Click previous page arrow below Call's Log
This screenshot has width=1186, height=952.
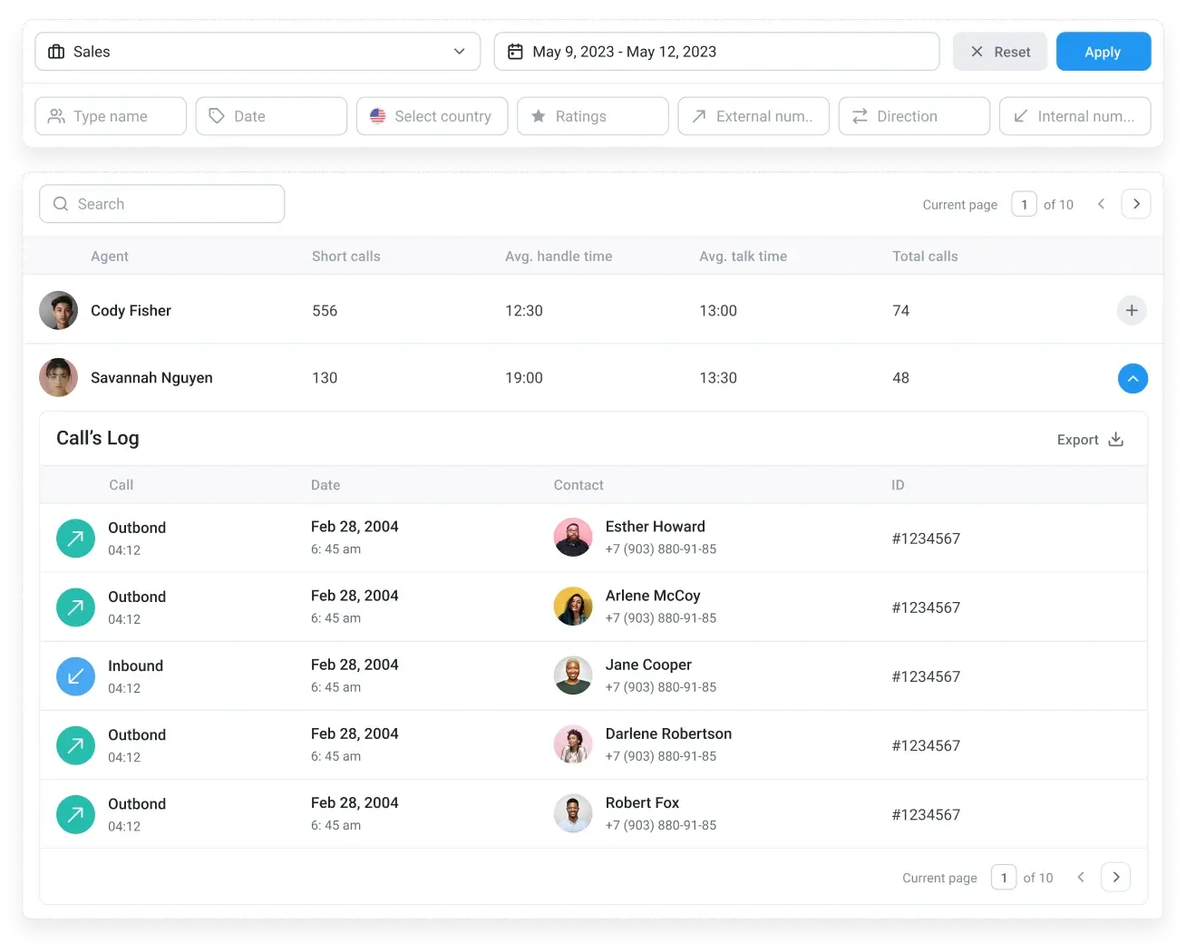click(1080, 877)
